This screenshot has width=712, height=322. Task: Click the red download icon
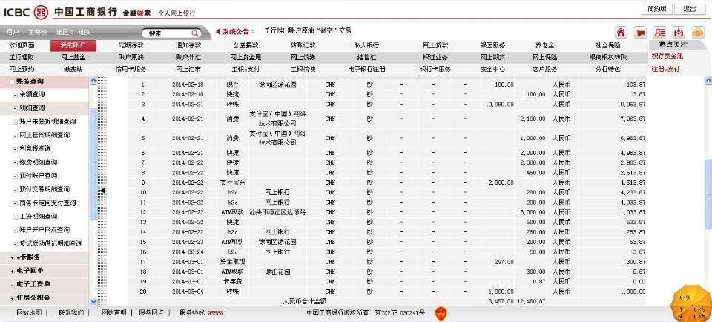click(679, 33)
